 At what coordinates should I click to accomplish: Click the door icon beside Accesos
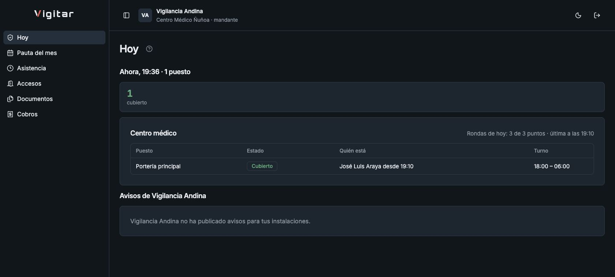pos(10,84)
